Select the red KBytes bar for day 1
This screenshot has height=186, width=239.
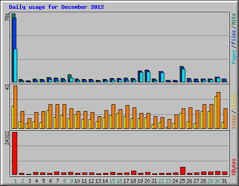[x=15, y=153]
